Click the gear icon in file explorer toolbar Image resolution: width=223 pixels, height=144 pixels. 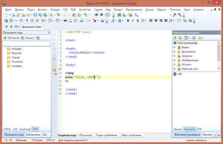194,38
